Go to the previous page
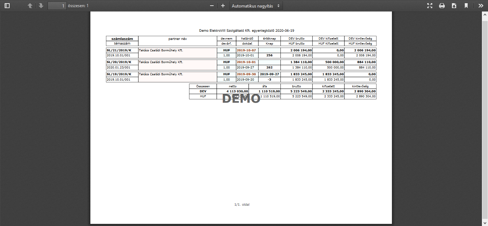 (30, 6)
